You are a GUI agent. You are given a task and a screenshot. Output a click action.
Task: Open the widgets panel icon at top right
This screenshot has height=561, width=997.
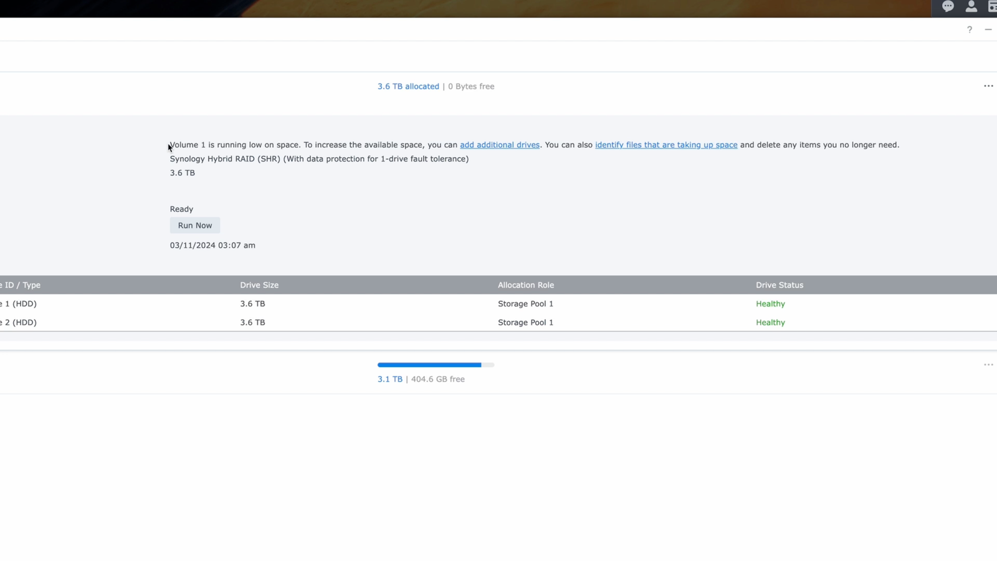(993, 7)
